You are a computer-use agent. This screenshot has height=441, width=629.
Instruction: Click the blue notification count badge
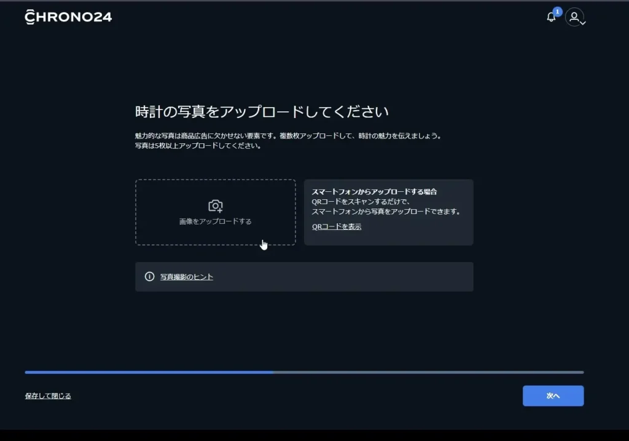point(557,12)
